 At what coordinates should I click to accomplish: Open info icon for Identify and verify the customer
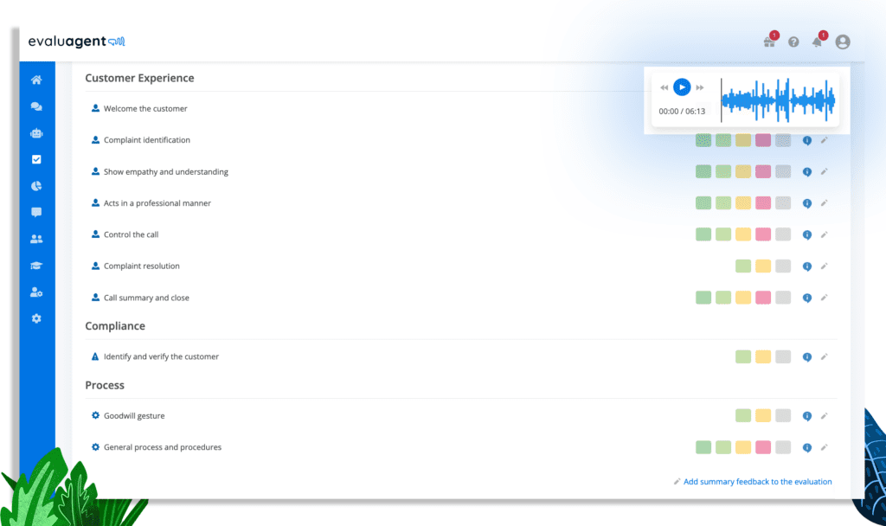click(x=807, y=357)
